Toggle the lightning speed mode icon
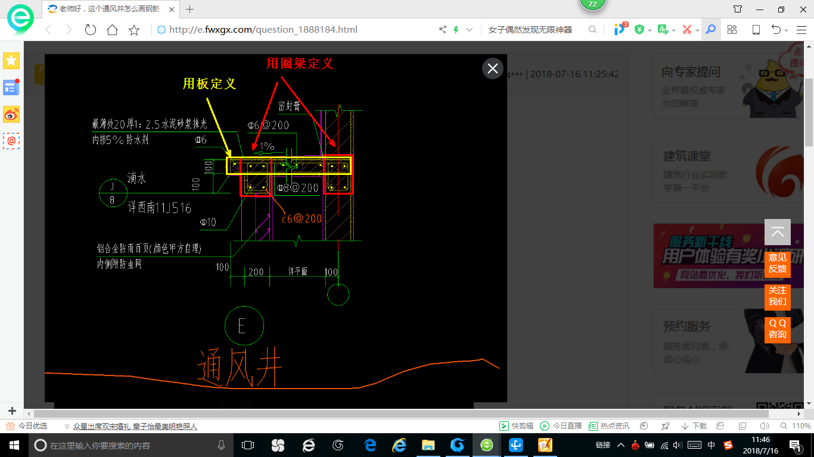Viewport: 814px width, 457px height. click(x=456, y=30)
